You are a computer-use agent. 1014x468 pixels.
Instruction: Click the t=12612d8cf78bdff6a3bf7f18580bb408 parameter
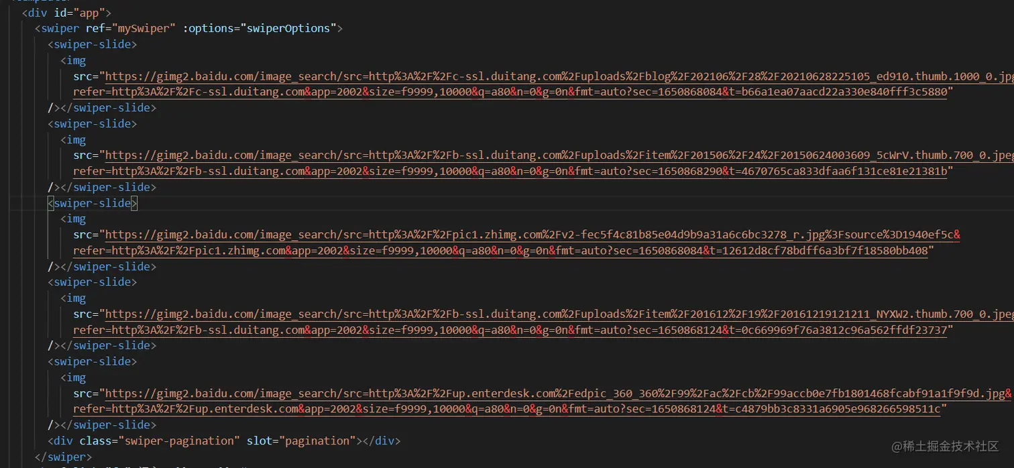pos(819,250)
